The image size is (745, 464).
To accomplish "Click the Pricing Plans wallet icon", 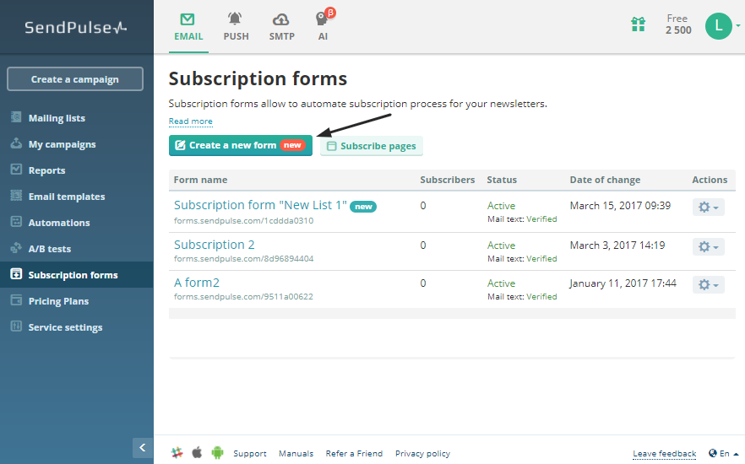I will (x=16, y=299).
